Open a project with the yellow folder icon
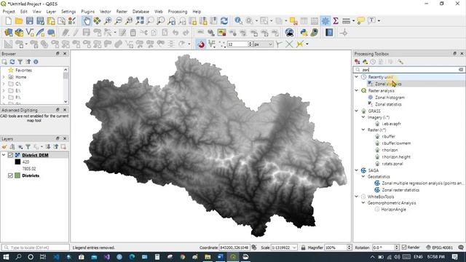Viewport: 466px width, 262px height. [19, 21]
